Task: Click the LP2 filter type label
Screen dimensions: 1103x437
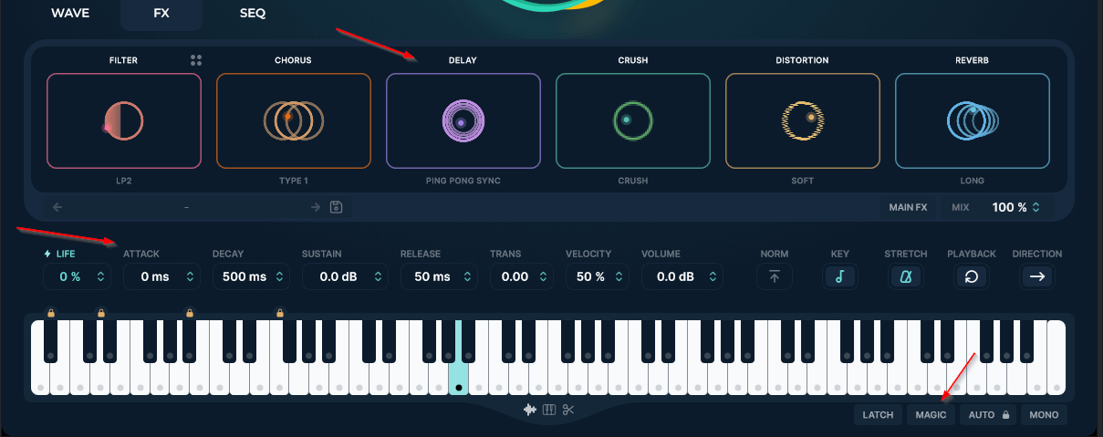Action: coord(124,181)
